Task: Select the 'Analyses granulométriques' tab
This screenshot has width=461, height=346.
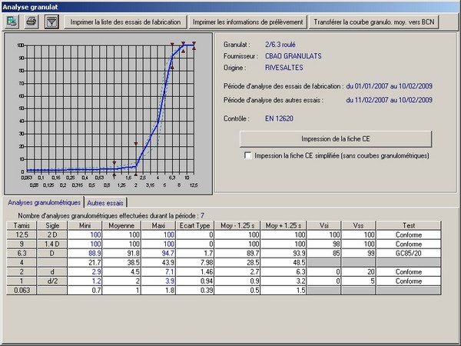Action: click(43, 203)
